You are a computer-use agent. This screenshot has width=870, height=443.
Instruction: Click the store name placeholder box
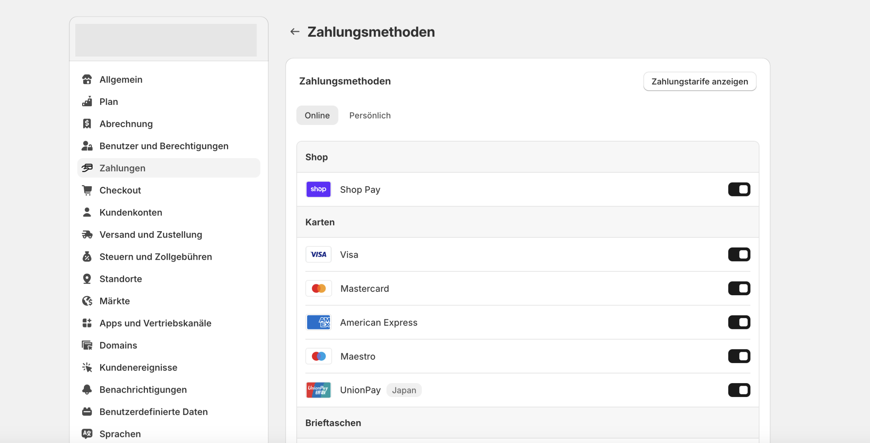[x=166, y=40]
